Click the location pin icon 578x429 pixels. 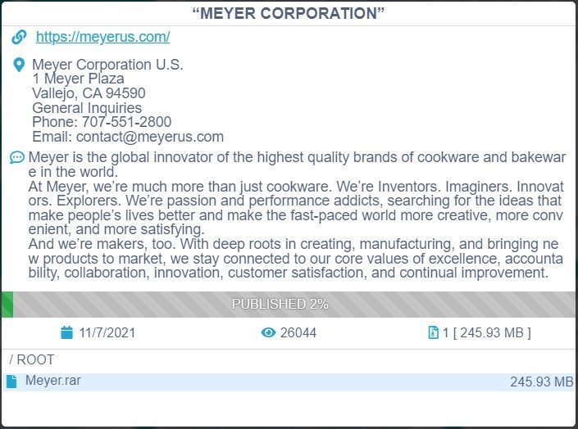19,65
